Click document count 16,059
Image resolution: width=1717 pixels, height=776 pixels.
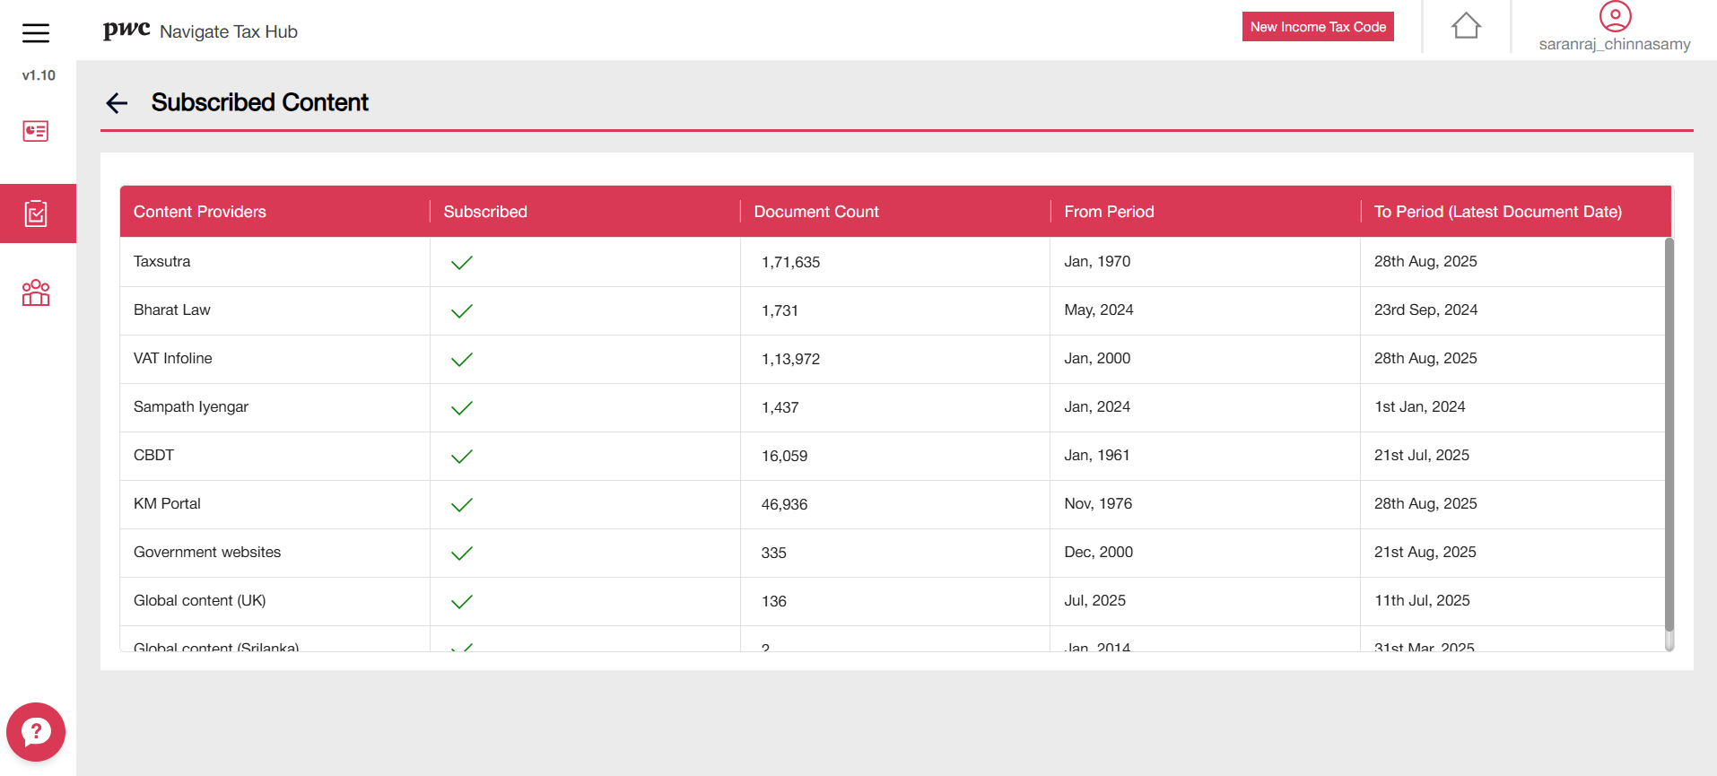(785, 456)
